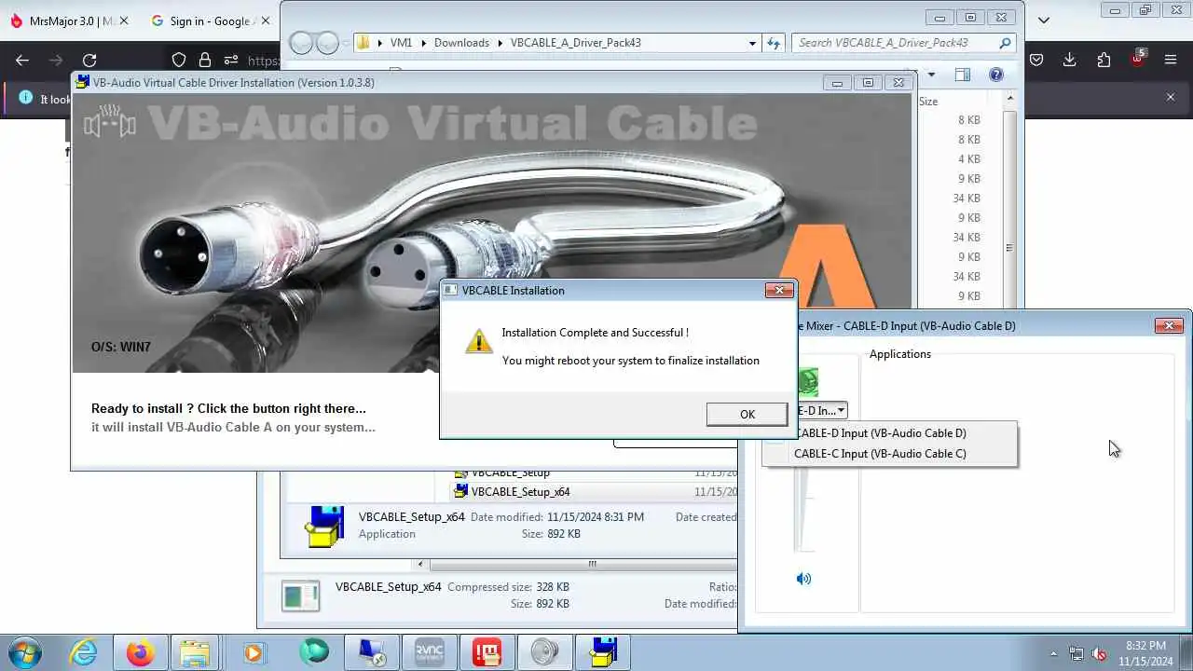Open Firefox downloads panel
The width and height of the screenshot is (1193, 671).
pyautogui.click(x=1069, y=60)
